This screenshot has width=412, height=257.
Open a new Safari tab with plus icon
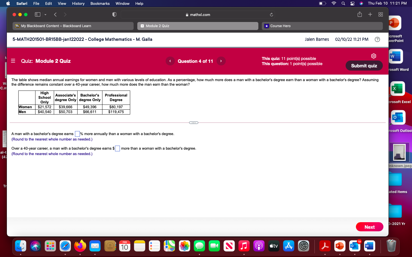coord(370,14)
